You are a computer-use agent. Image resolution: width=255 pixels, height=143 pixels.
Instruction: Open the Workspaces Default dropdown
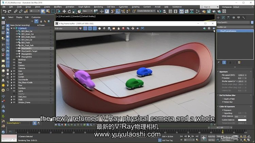click(243, 7)
